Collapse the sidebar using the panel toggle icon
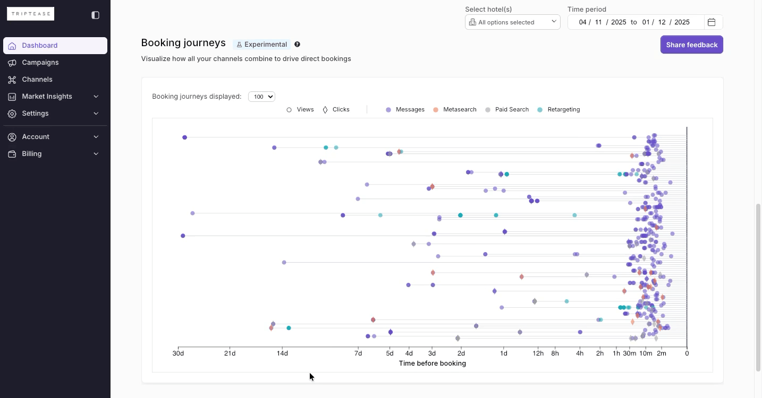 point(96,15)
